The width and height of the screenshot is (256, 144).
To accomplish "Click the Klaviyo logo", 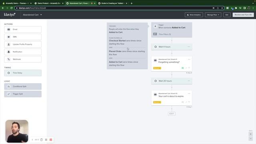I will pyautogui.click(x=10, y=15).
